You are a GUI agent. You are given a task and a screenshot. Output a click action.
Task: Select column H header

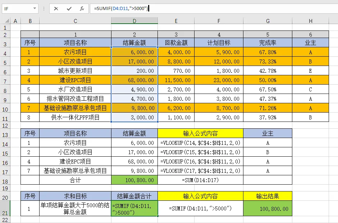(310, 21)
